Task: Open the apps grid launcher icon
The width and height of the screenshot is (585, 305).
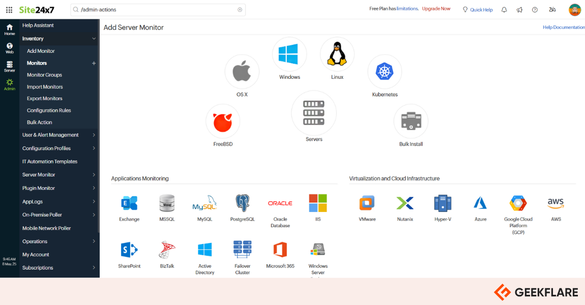Action: [x=9, y=10]
